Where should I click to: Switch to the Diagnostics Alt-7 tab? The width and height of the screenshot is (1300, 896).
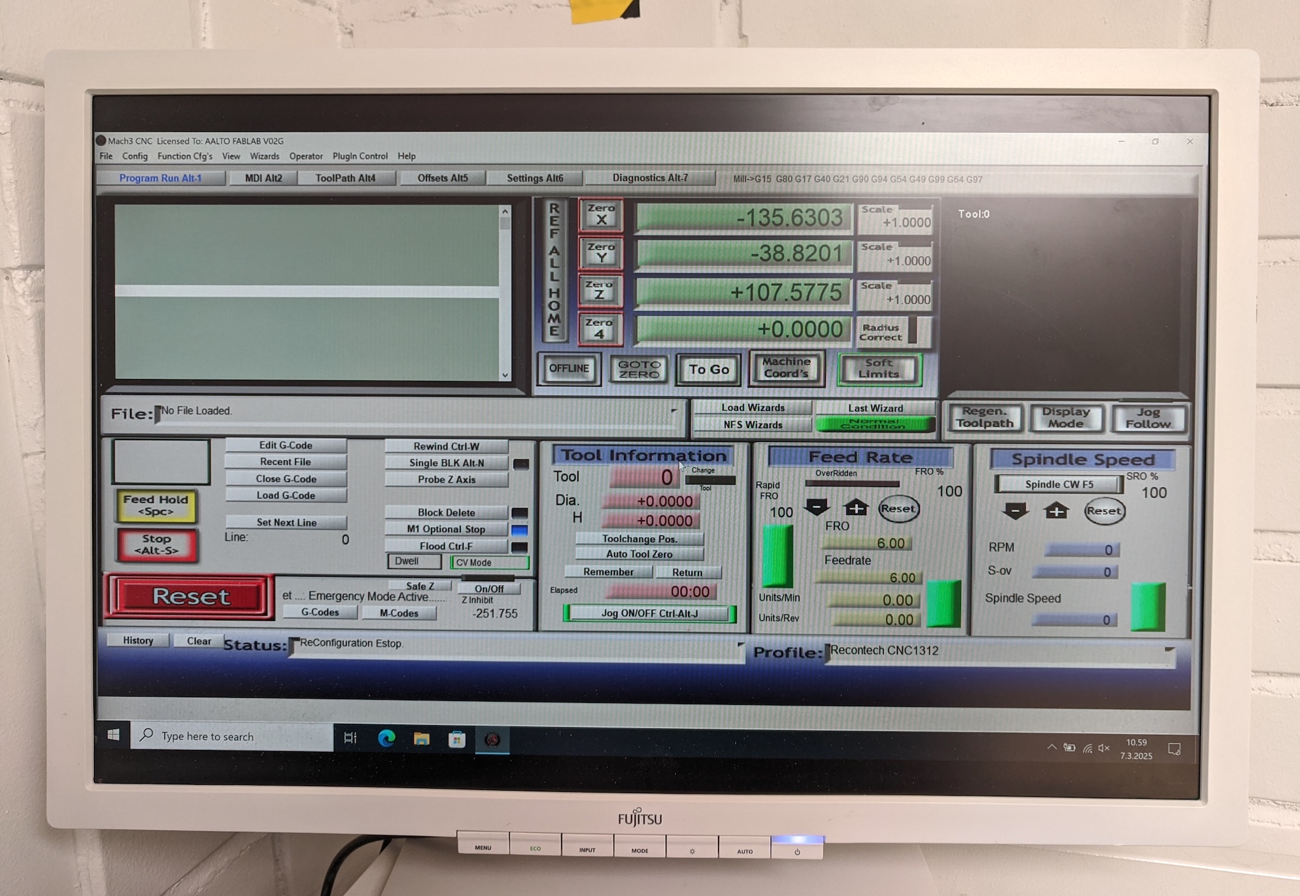(649, 178)
